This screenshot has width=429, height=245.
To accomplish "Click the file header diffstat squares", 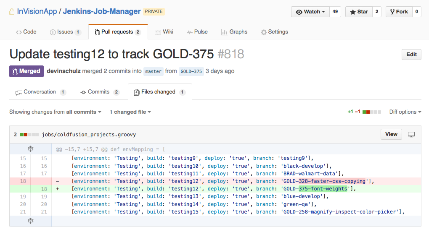I will coord(29,135).
